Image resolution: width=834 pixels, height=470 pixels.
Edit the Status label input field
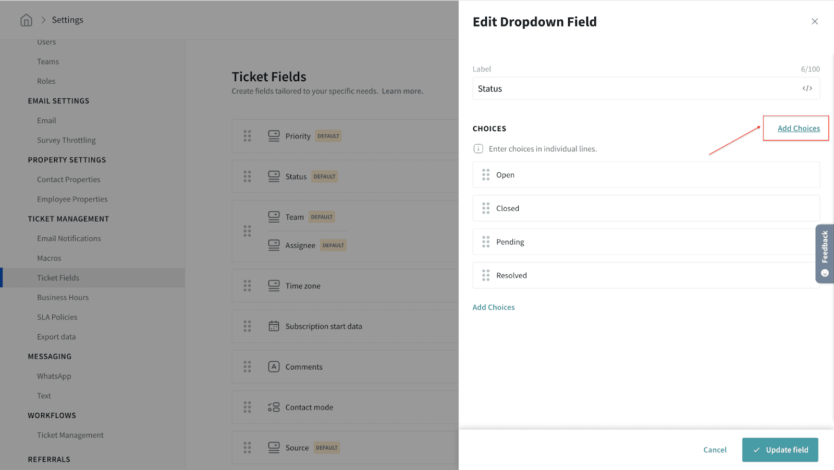(x=636, y=88)
